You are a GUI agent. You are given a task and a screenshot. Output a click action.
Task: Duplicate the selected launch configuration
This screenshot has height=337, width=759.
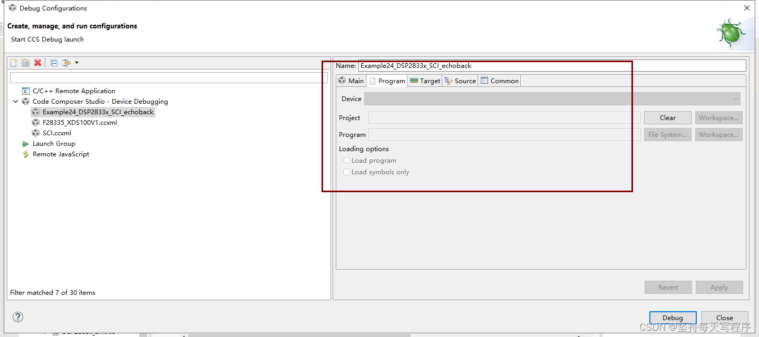tap(25, 63)
